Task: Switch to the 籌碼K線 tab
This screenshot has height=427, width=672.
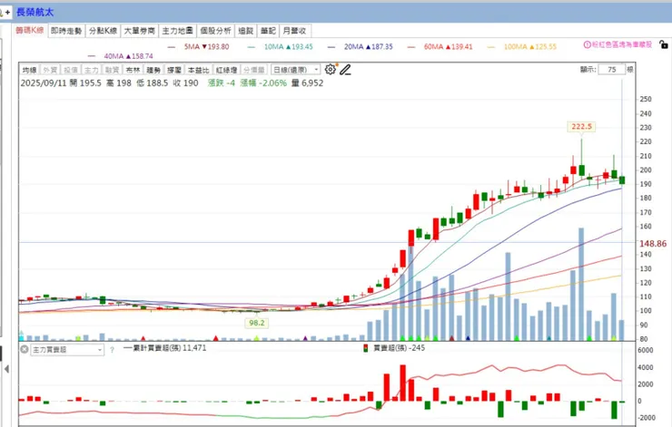Action: pos(30,31)
